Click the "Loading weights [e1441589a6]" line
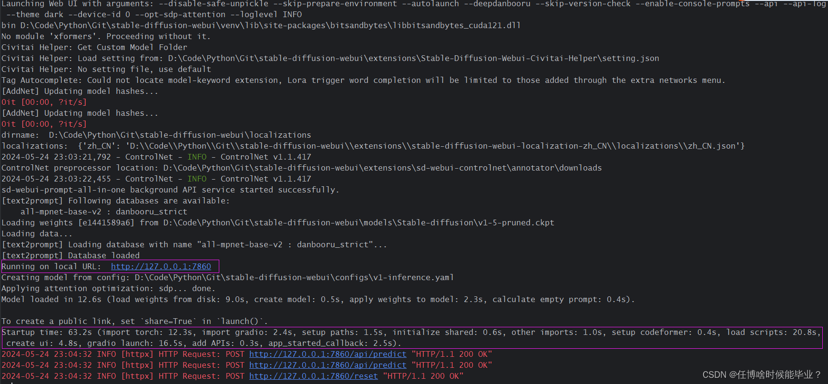The width and height of the screenshot is (828, 384). click(x=278, y=222)
